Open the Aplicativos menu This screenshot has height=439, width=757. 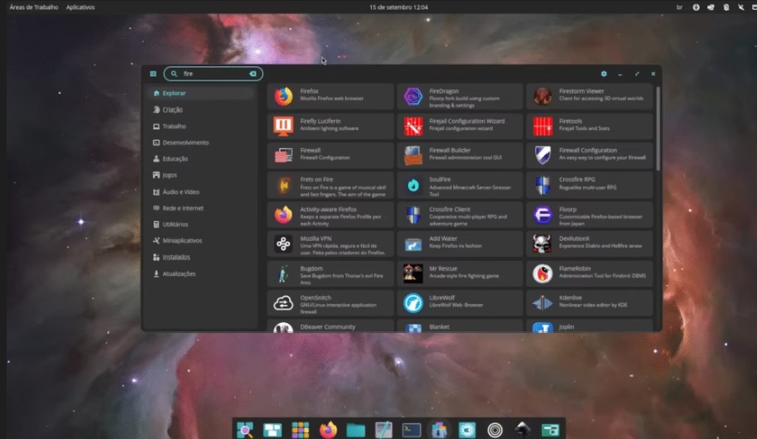point(80,7)
